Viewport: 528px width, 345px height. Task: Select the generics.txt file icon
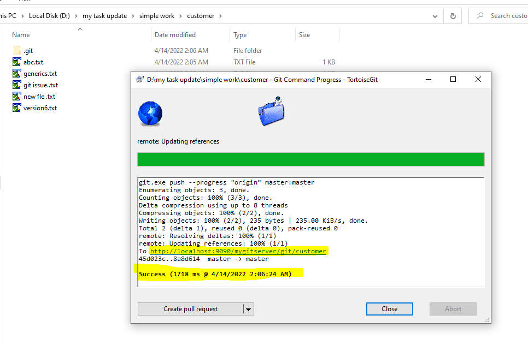coord(17,73)
